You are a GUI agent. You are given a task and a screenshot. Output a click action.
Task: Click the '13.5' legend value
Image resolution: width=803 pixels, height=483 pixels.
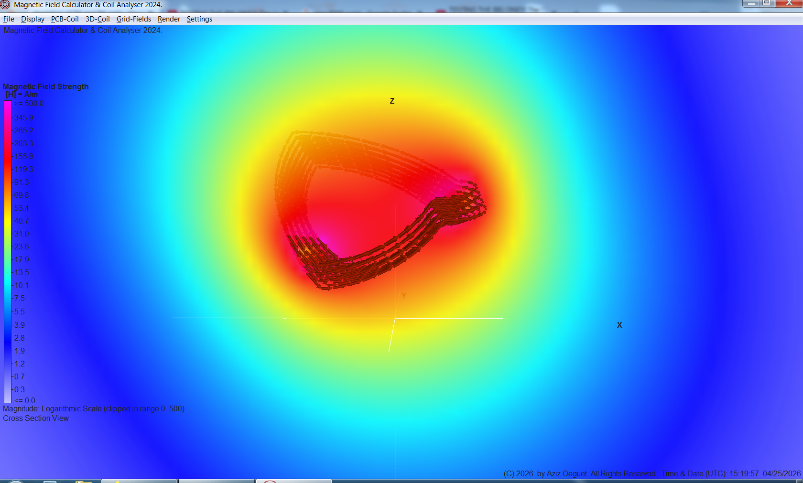22,272
